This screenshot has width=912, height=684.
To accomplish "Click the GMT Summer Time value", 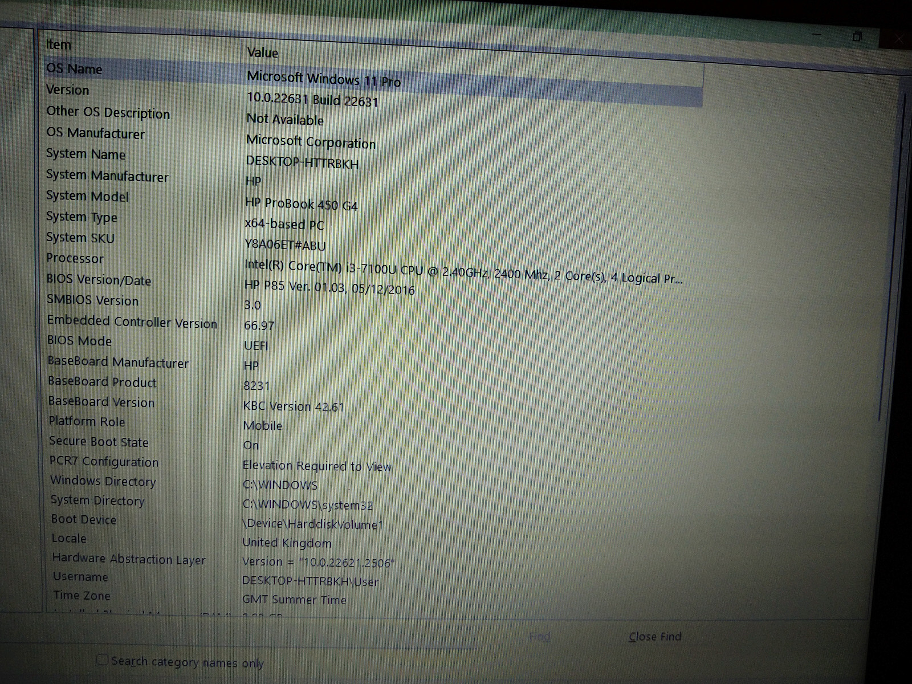I will coord(294,600).
